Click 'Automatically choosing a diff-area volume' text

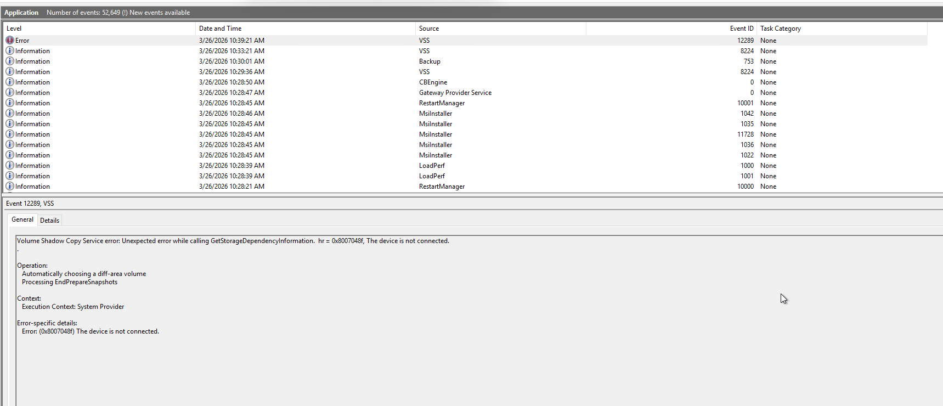[x=84, y=274]
